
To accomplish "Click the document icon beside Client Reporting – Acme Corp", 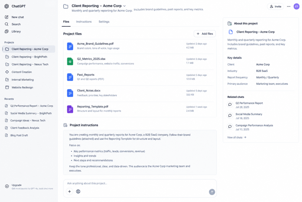I will coord(231,32).
